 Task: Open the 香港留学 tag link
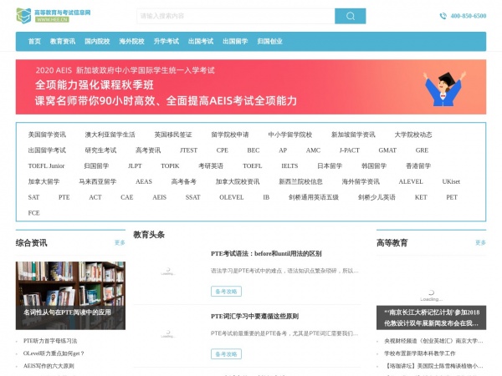(418, 166)
